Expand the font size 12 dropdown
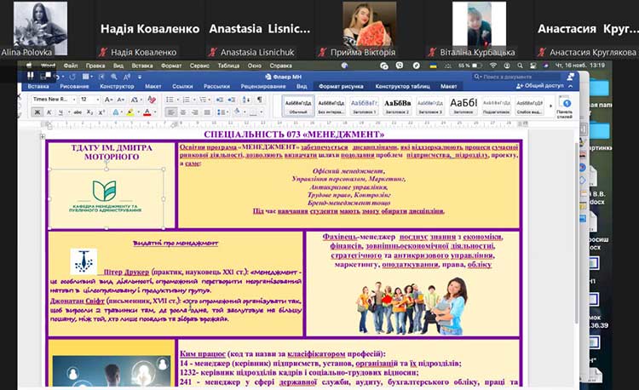 coord(86,99)
